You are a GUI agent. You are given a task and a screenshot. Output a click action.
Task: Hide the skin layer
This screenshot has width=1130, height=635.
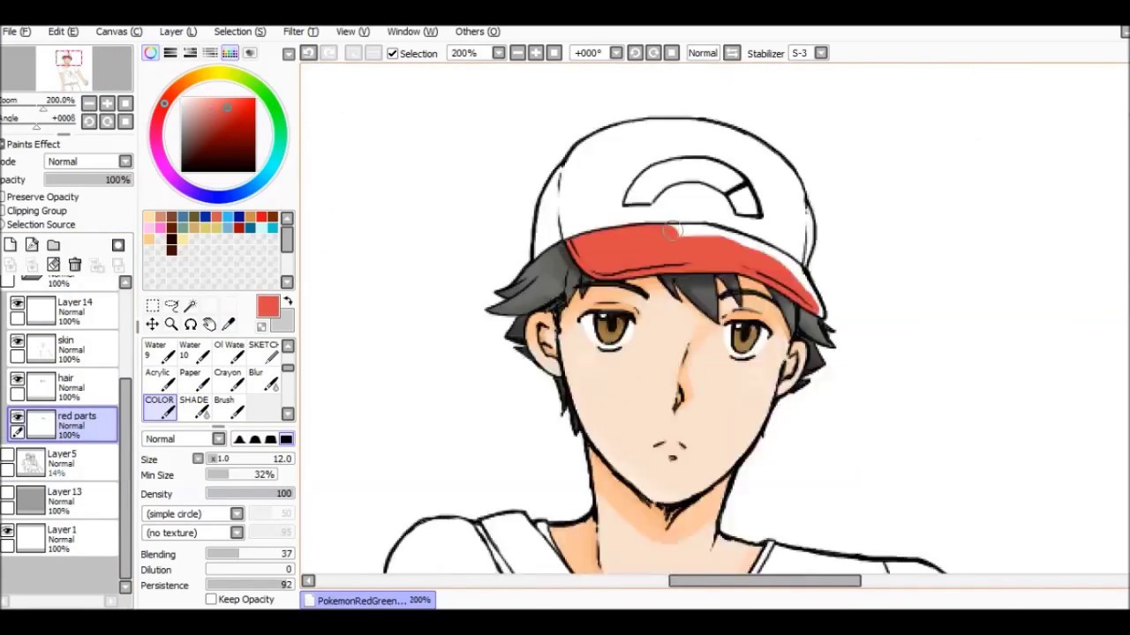tap(17, 340)
